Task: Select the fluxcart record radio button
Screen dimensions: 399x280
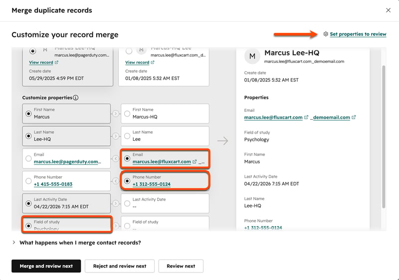Action: [129, 51]
